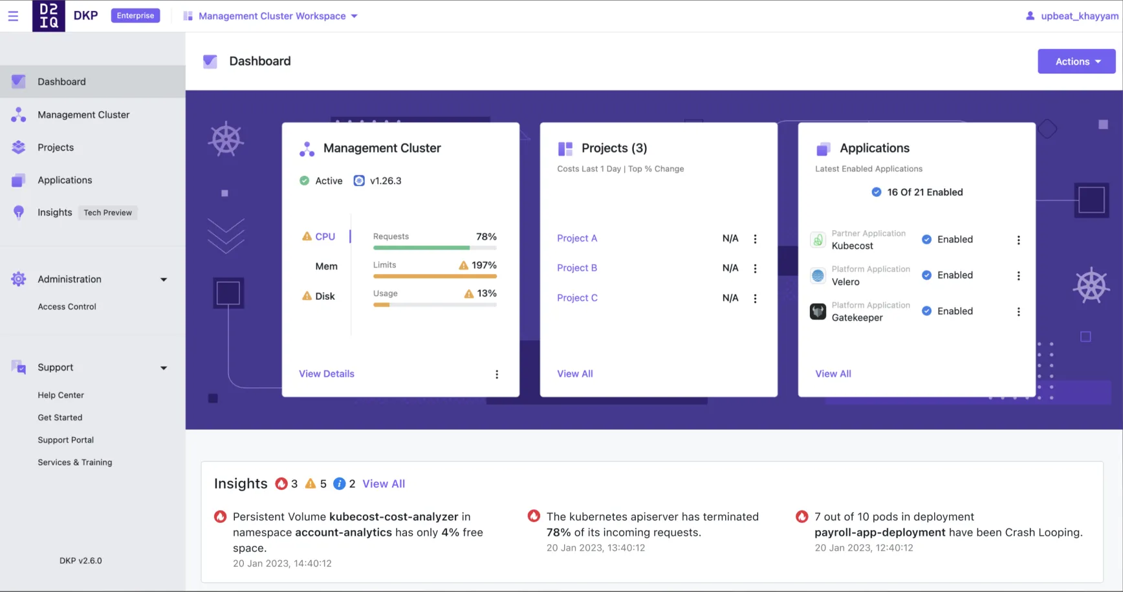This screenshot has width=1123, height=592.
Task: Select the Management Cluster sidebar icon
Action: point(17,114)
